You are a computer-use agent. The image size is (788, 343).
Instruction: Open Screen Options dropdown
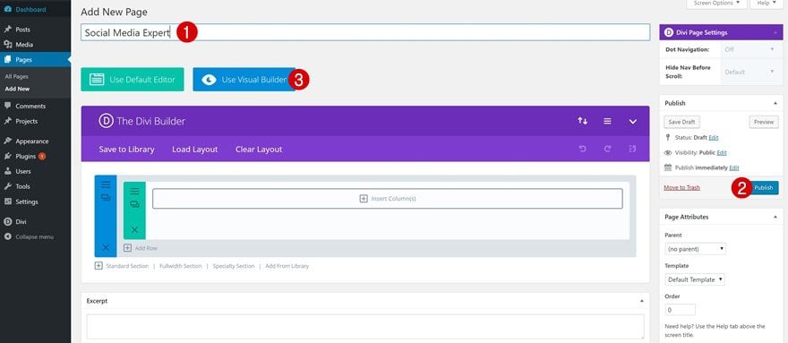click(x=716, y=4)
